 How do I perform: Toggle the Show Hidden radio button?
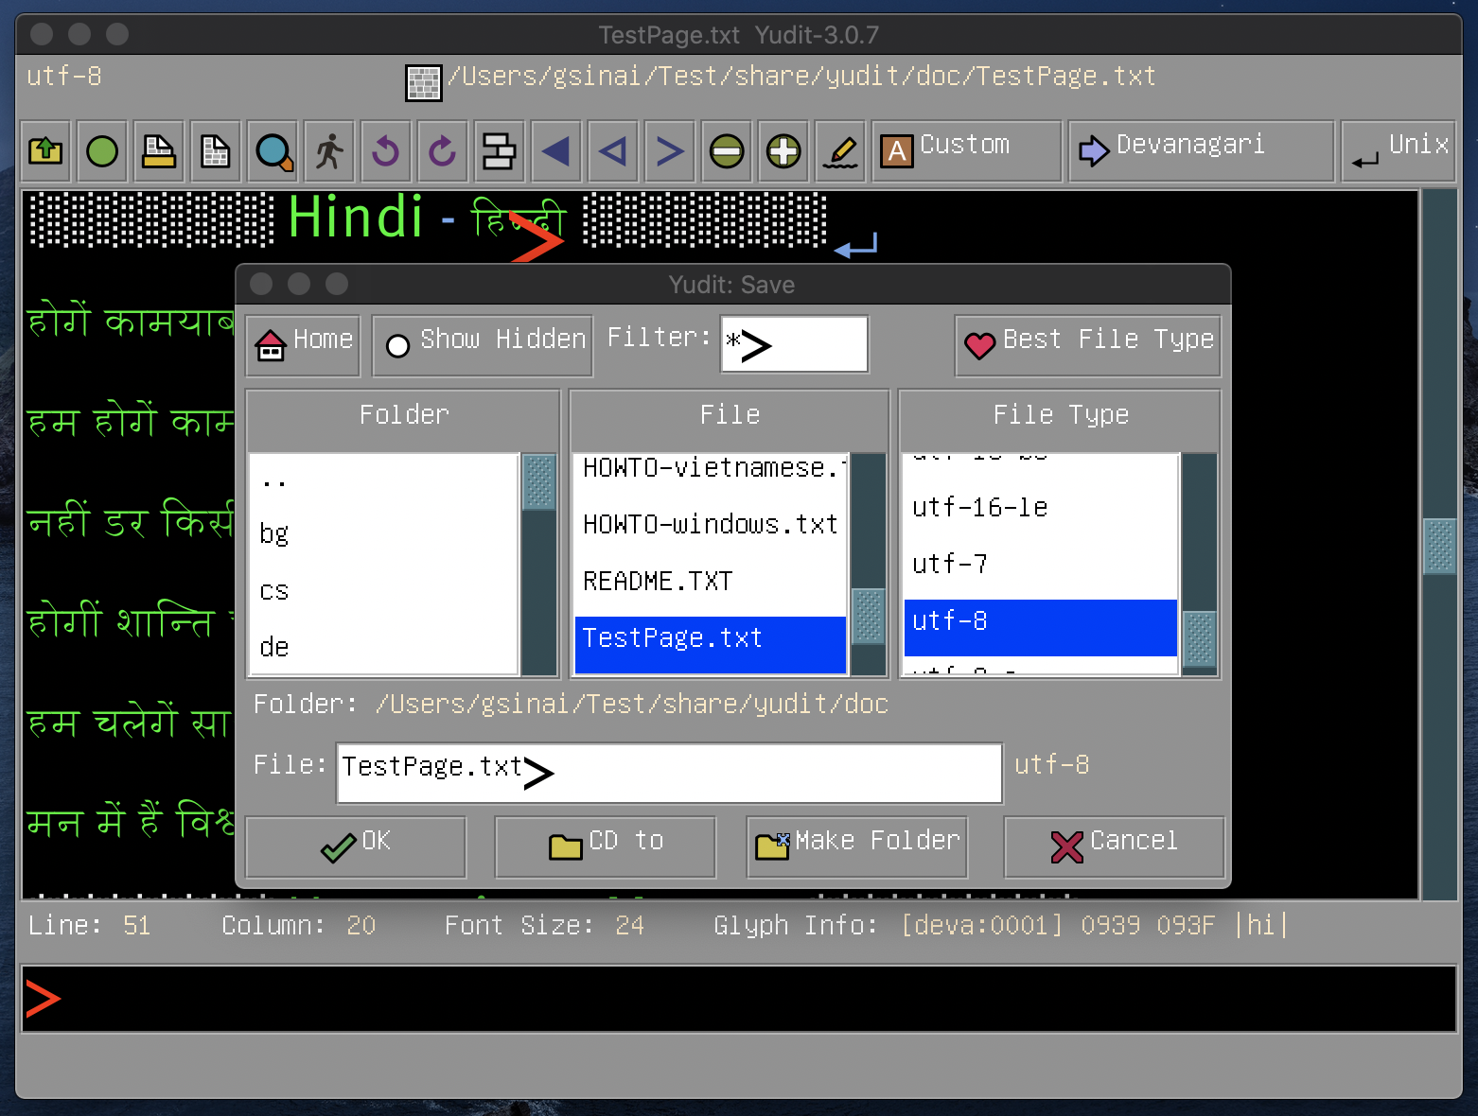(398, 346)
